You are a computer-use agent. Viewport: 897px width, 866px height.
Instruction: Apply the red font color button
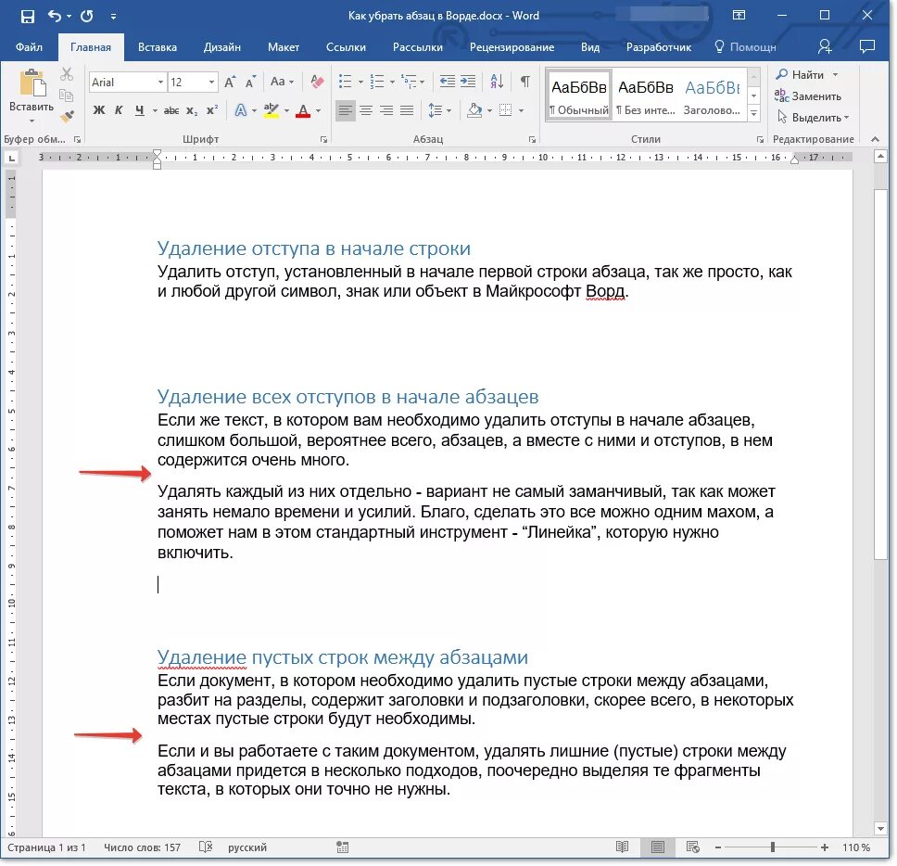point(303,110)
